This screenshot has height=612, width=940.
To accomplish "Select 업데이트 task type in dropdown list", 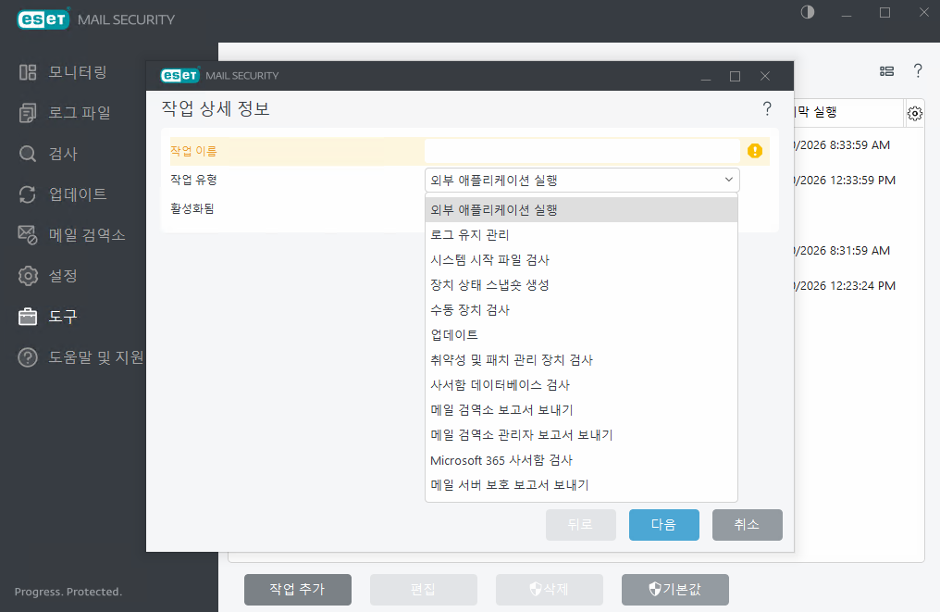I will point(581,335).
